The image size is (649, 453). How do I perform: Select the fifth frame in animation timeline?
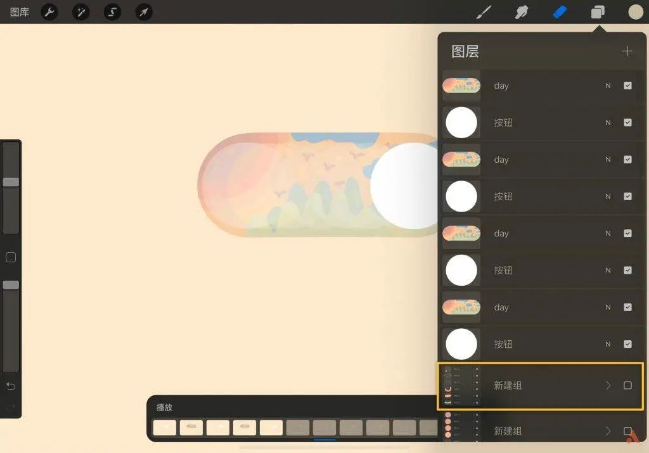pyautogui.click(x=271, y=428)
